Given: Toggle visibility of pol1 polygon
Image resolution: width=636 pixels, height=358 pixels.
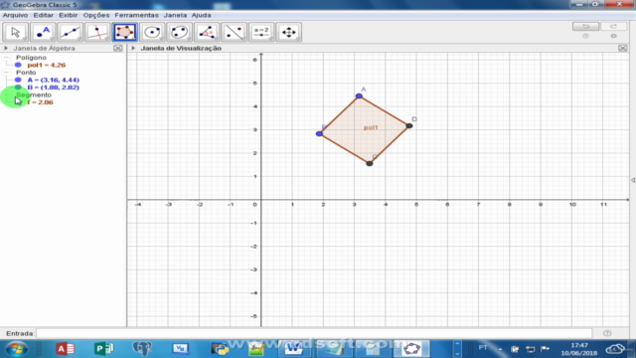Looking at the screenshot, I should (18, 65).
